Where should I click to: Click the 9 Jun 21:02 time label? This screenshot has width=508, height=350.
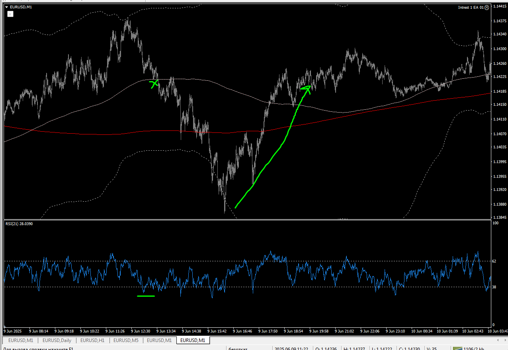344,331
